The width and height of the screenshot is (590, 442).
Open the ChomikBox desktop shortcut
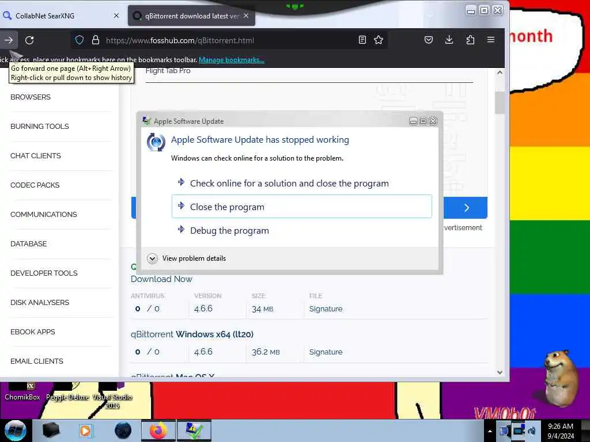22,393
